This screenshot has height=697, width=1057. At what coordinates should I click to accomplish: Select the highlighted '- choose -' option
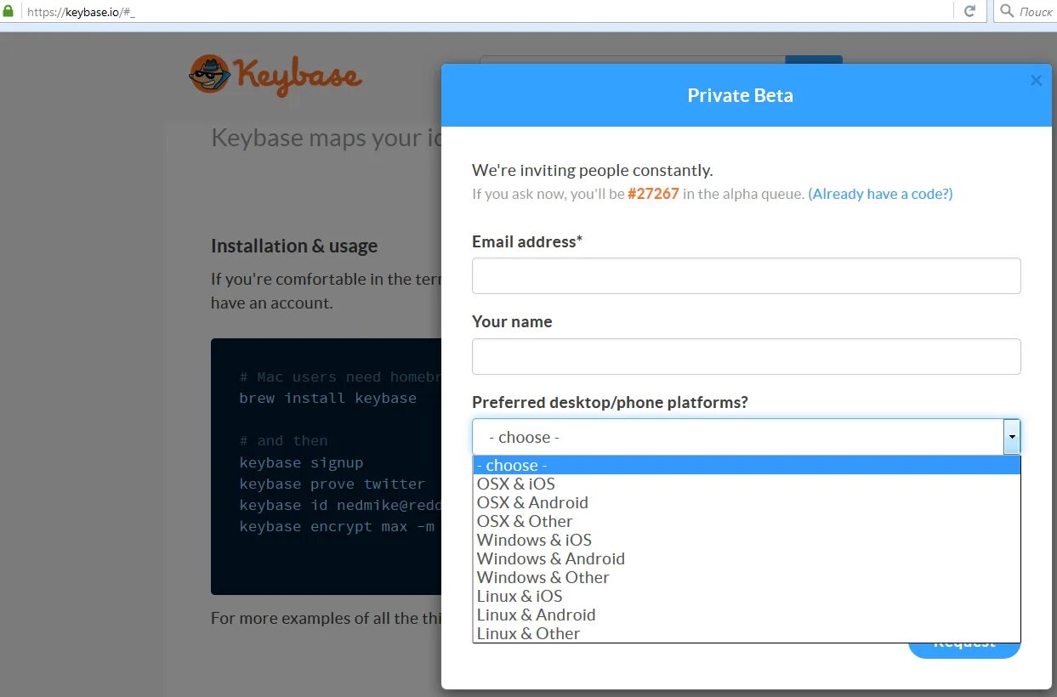coord(747,465)
